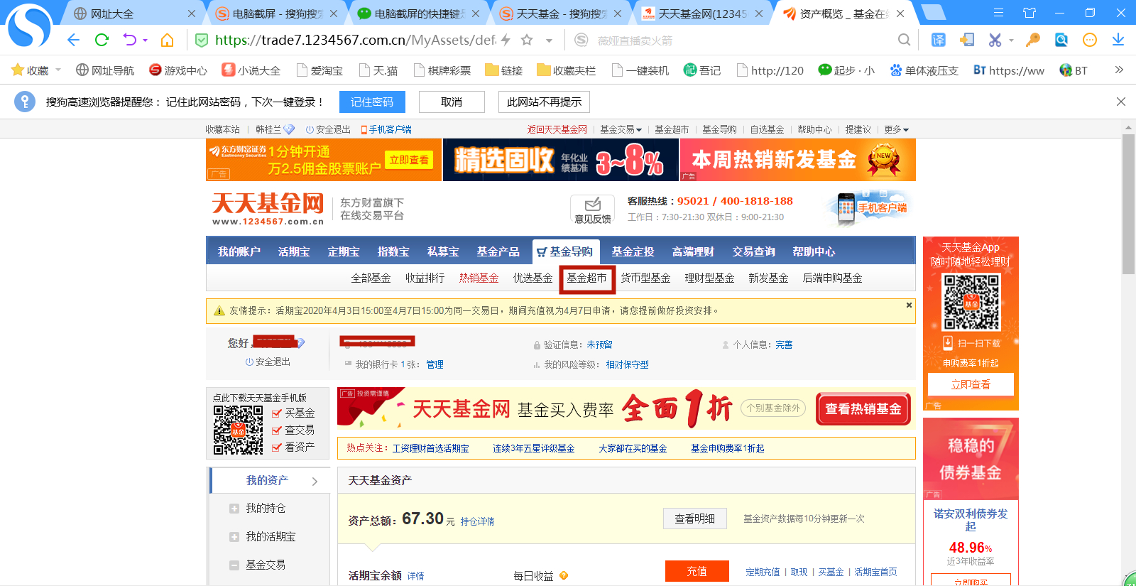Open 诺安双利债券发起 fund link
Image resolution: width=1136 pixels, height=586 pixels.
coord(971,520)
